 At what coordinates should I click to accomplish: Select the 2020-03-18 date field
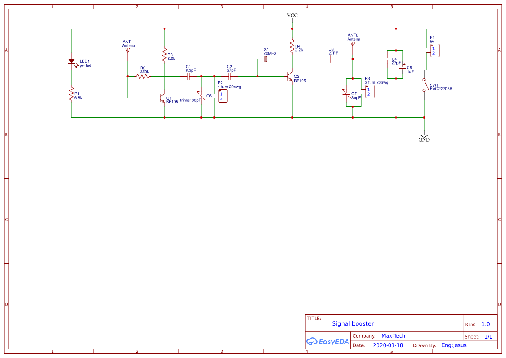click(388, 345)
